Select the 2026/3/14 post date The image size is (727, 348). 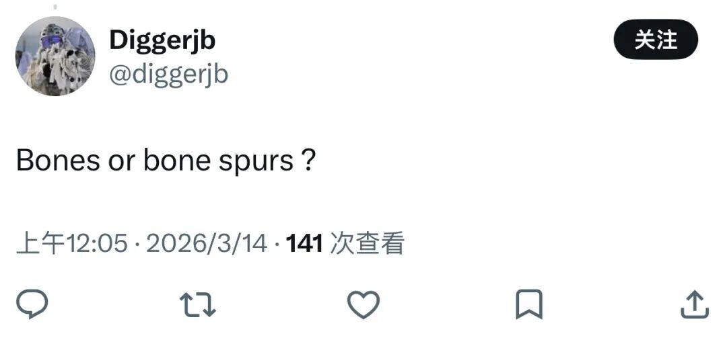tap(207, 243)
